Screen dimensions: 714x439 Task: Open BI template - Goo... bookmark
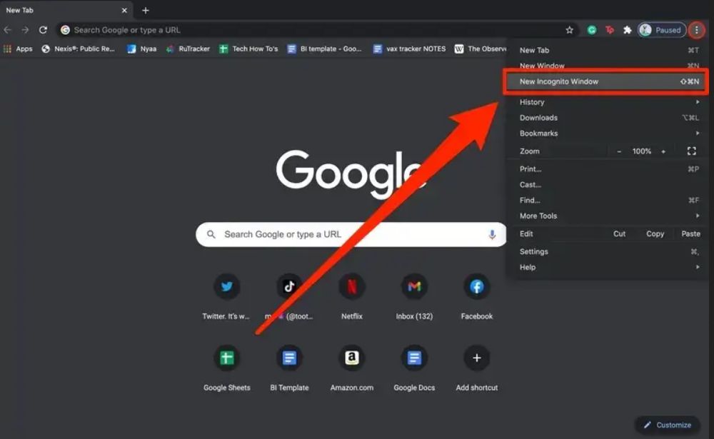point(324,49)
